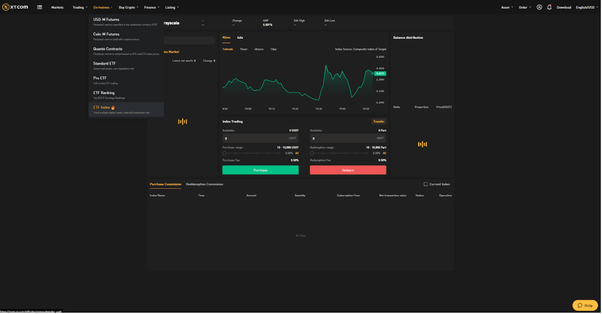This screenshot has height=314, width=603.
Task: Switch to Reddemption Commision tab
Action: pyautogui.click(x=205, y=184)
